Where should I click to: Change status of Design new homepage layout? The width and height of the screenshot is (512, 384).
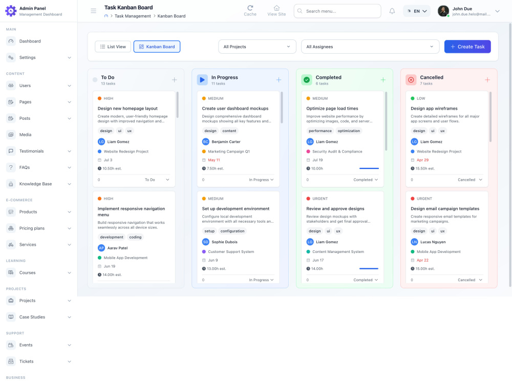(157, 180)
